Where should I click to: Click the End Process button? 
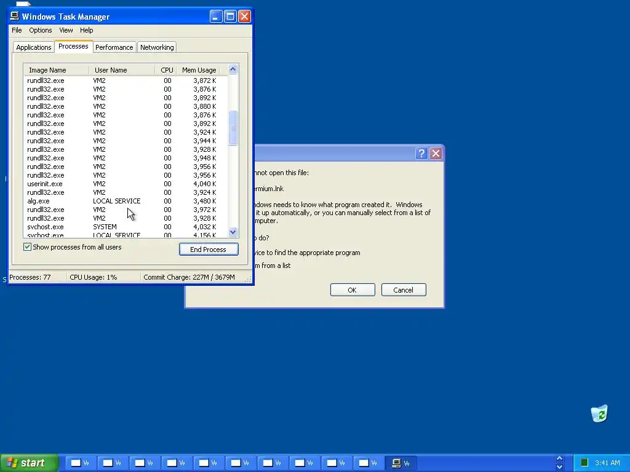pos(209,250)
